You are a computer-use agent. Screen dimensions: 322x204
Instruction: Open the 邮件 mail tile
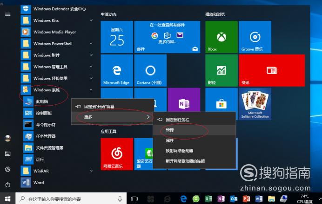pos(167,37)
